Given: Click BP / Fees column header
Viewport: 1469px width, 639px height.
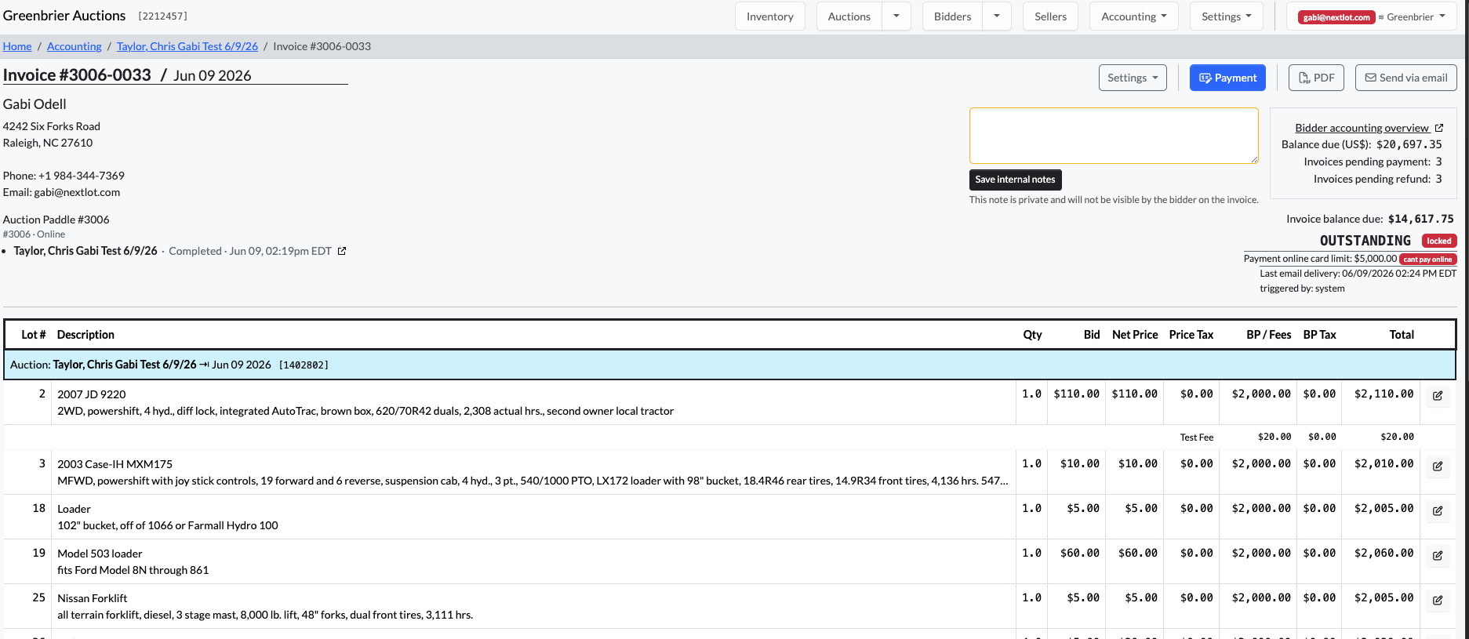Looking at the screenshot, I should [1268, 335].
